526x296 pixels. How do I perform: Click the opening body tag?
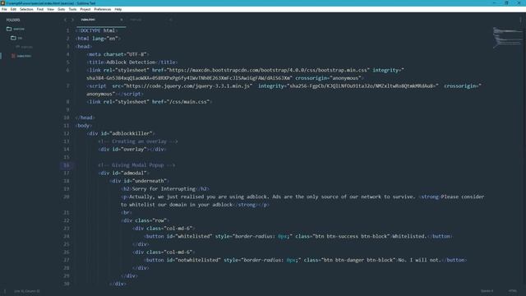84,126
